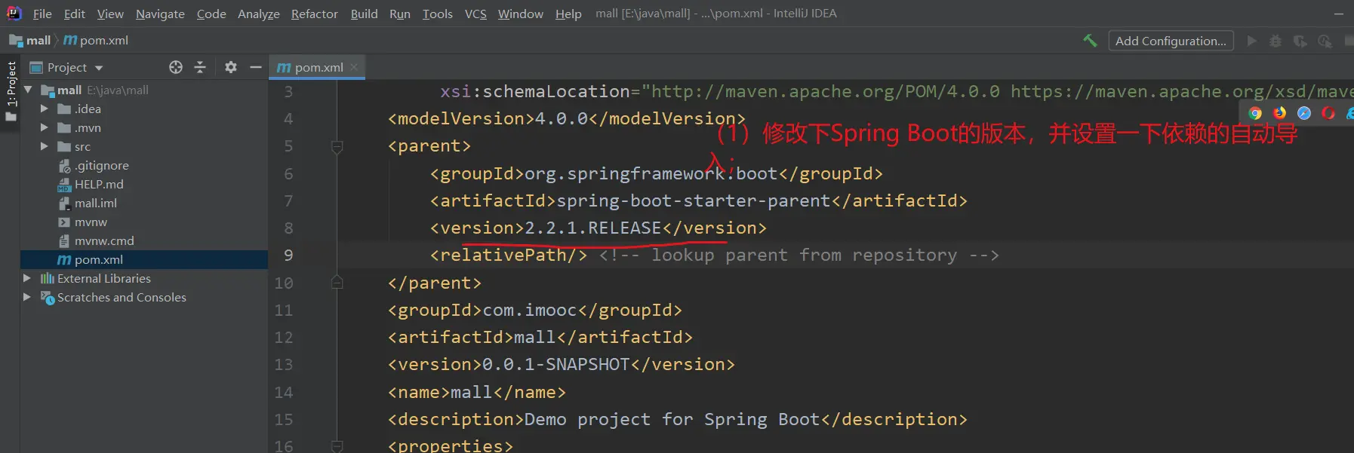Expand the .idea folder

click(45, 109)
